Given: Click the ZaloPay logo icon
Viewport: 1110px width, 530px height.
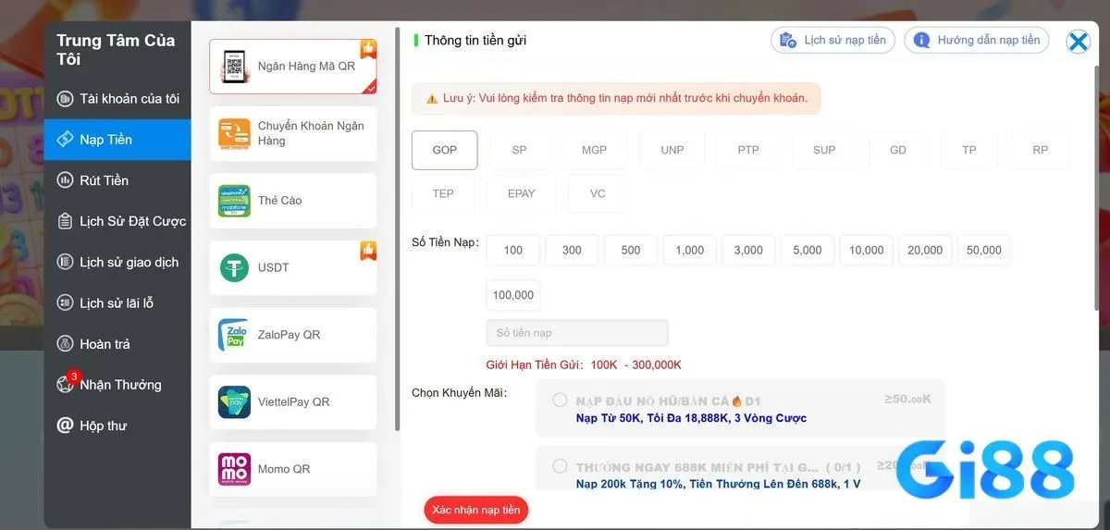Looking at the screenshot, I should 234,335.
